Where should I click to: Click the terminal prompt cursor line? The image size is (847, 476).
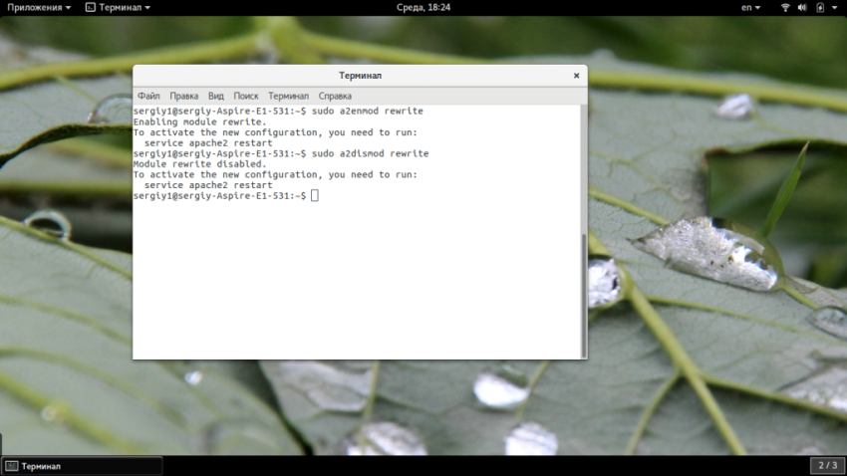(315, 195)
